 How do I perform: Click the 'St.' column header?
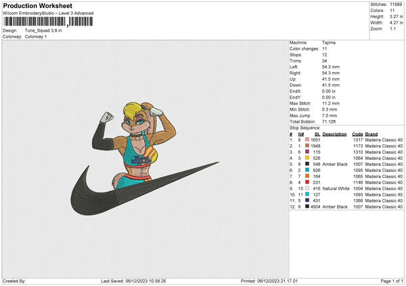[317, 134]
